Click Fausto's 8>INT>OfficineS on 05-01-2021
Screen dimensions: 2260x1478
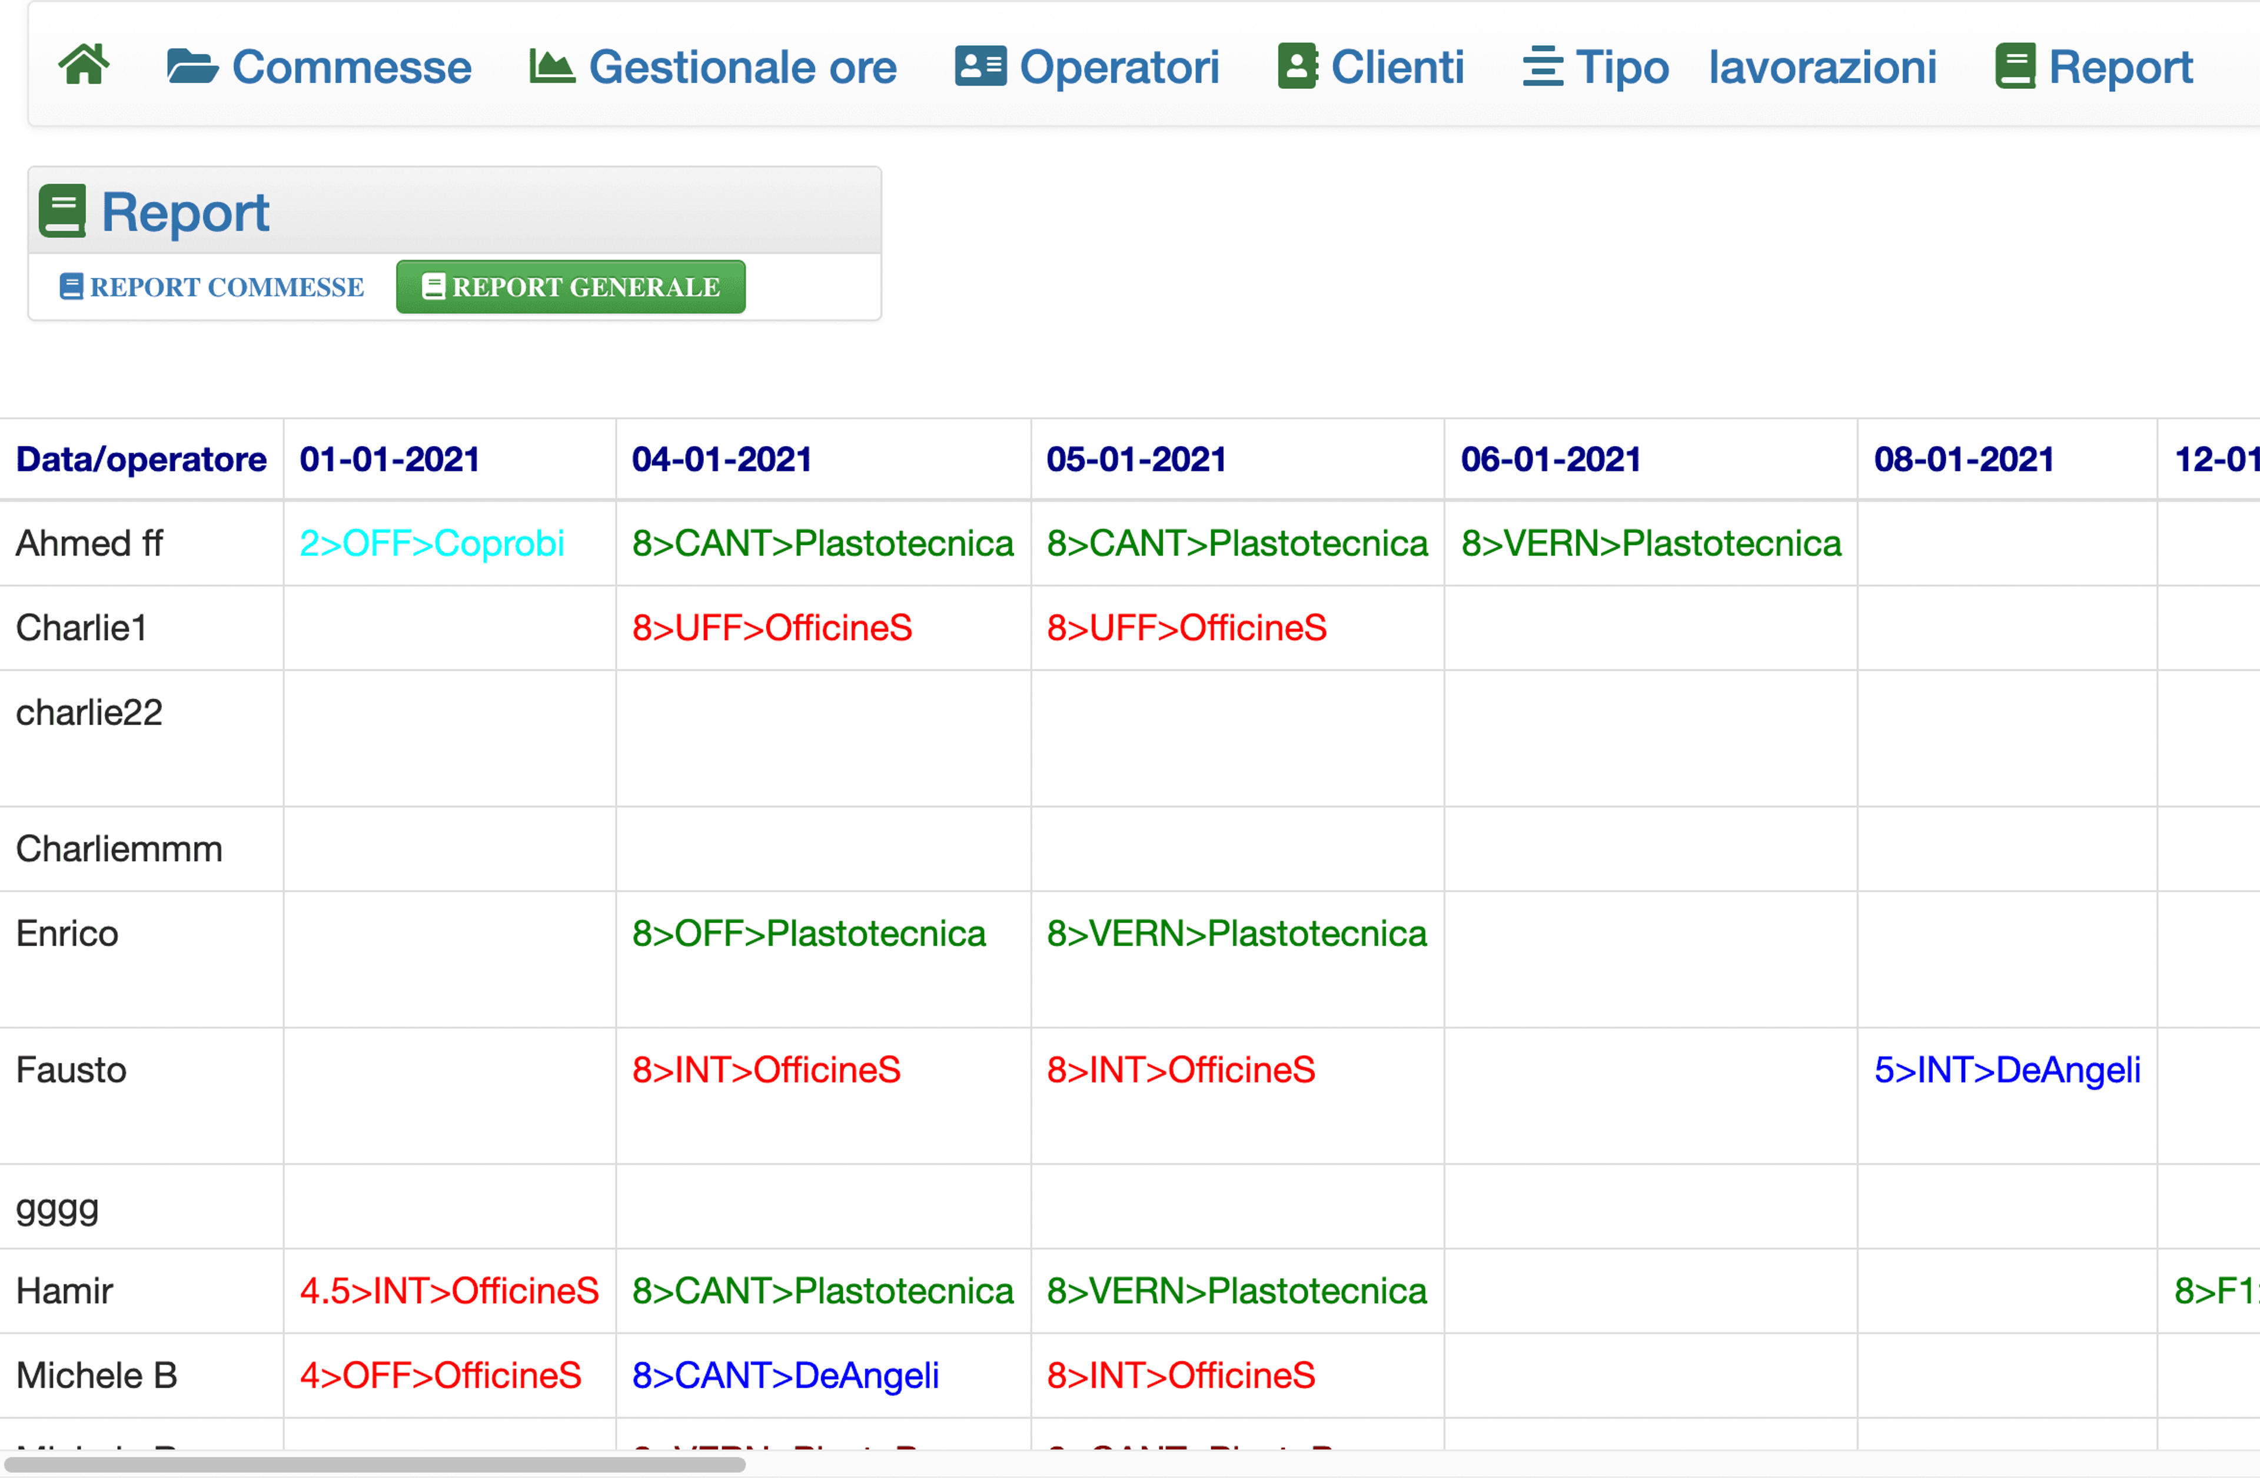1181,1071
